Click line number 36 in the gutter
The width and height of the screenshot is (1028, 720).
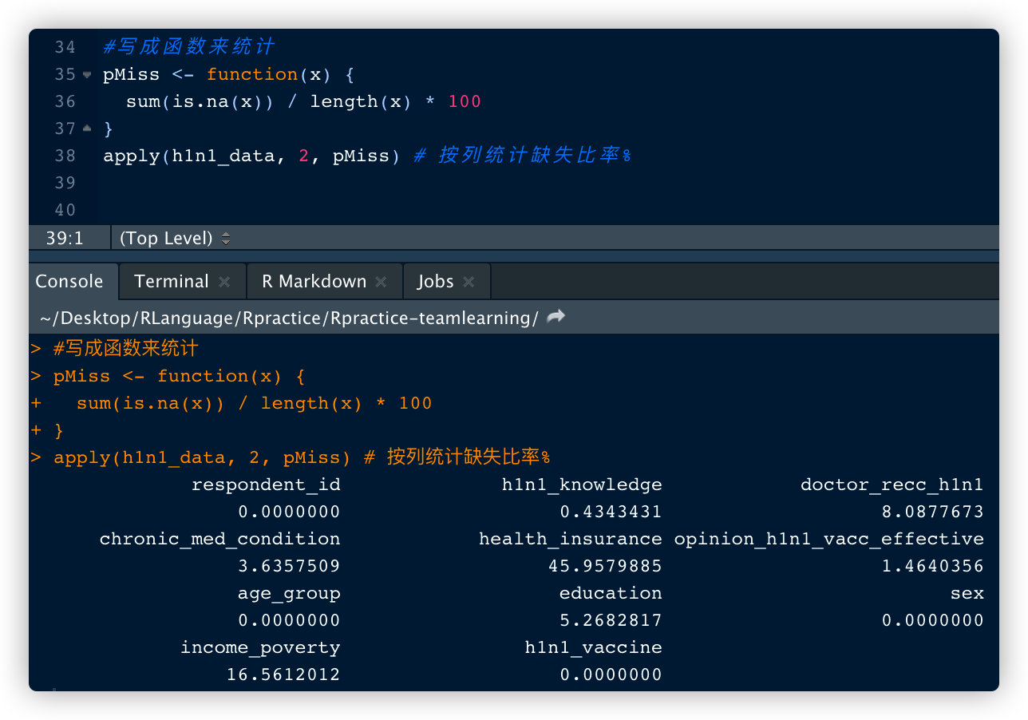coord(65,101)
